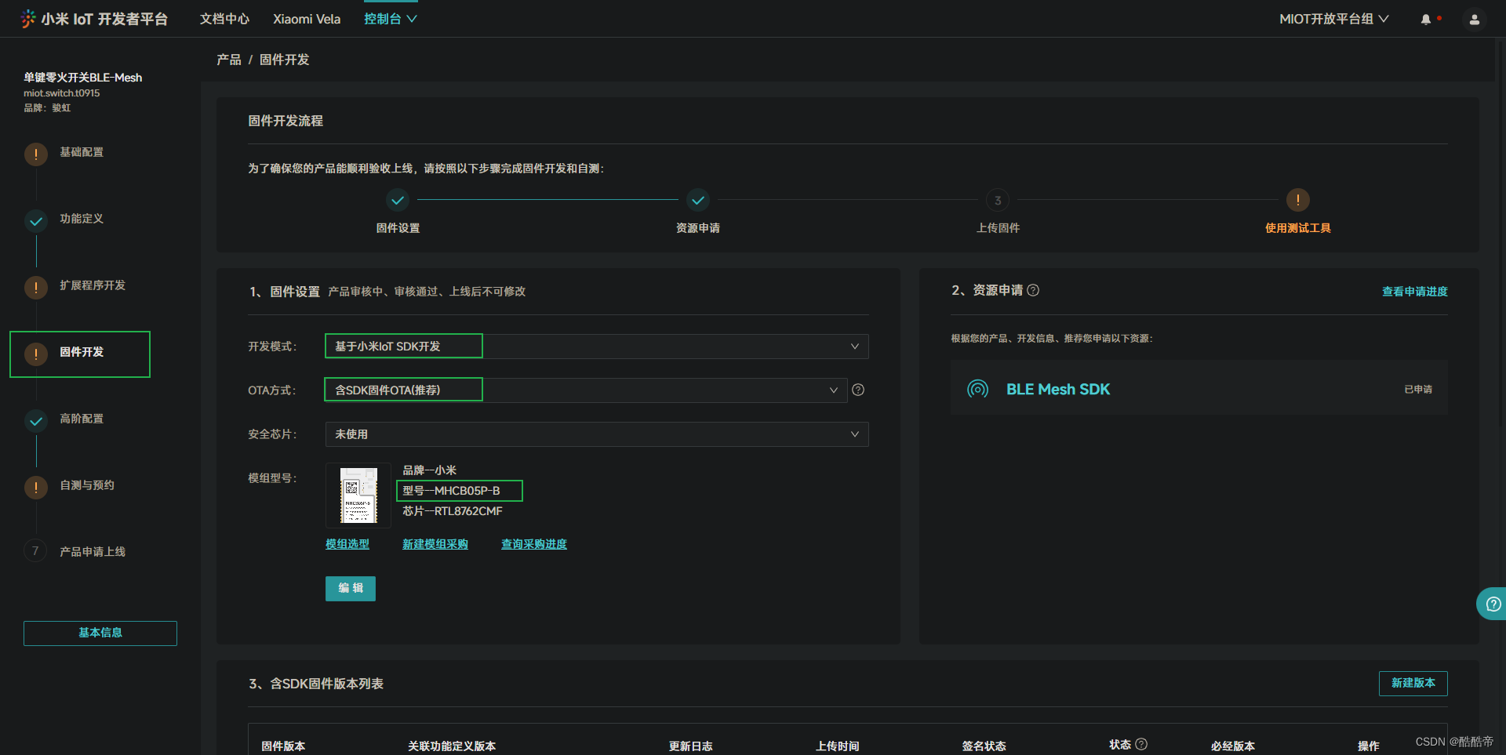Click the 固件设置 step checkmark icon

[x=398, y=200]
